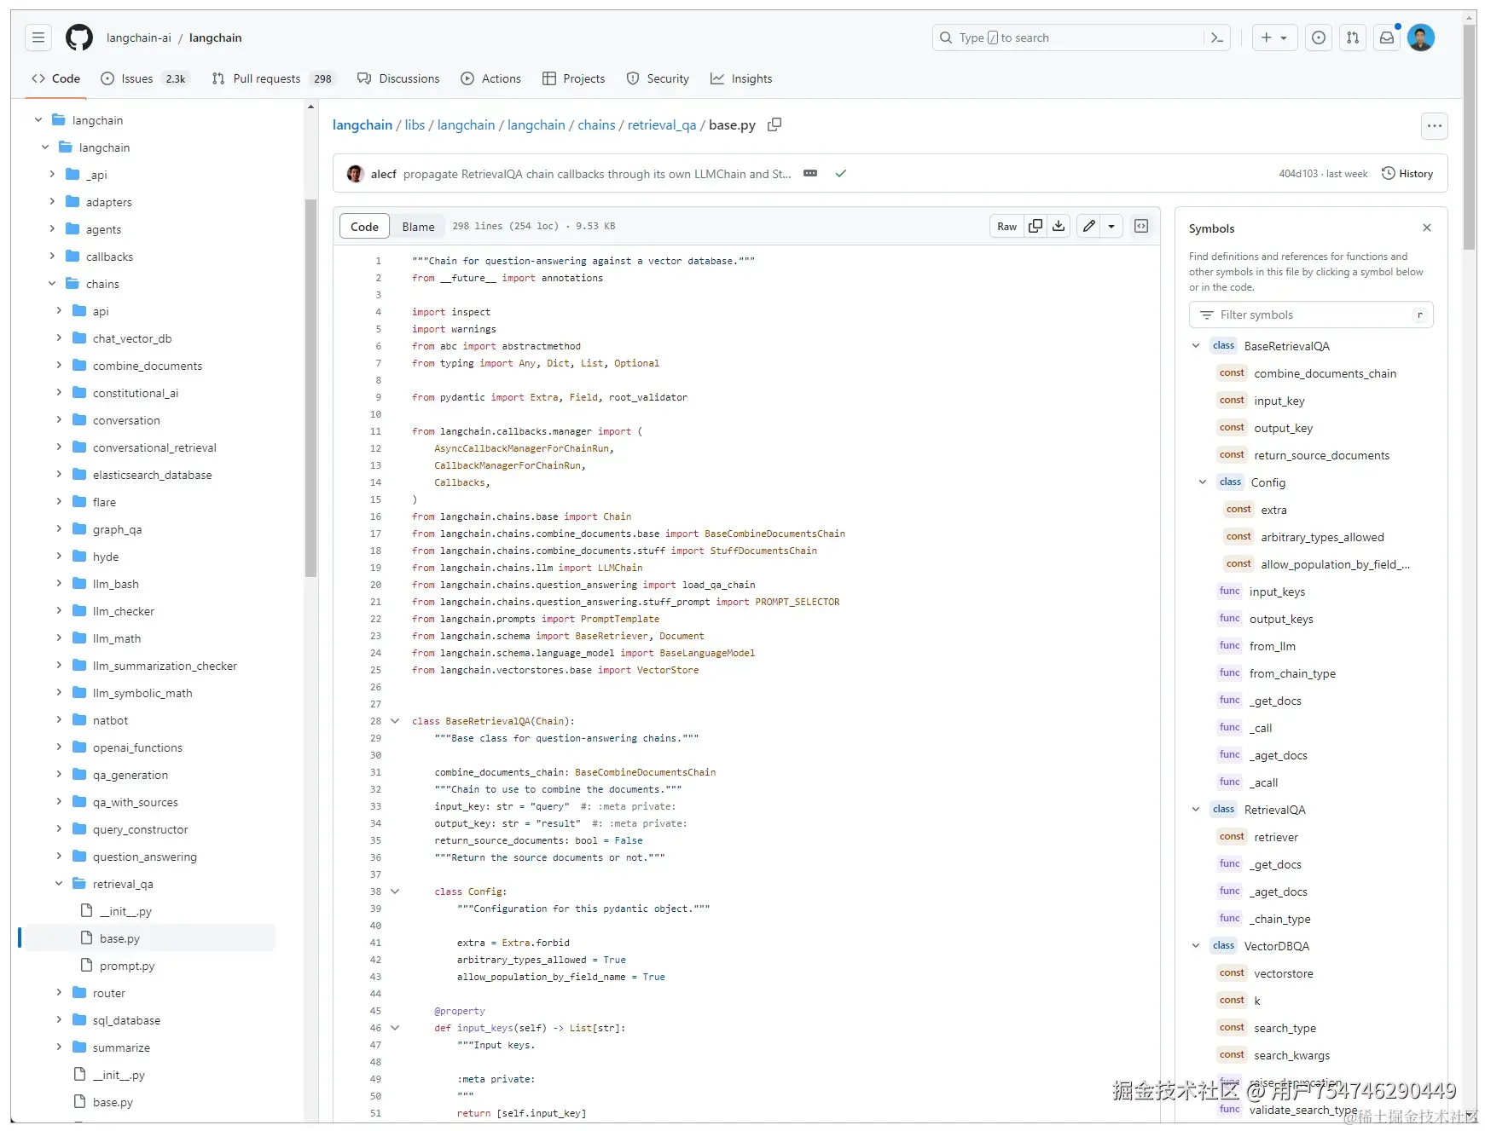Expand the router folder
The image size is (1485, 1131).
coord(59,993)
